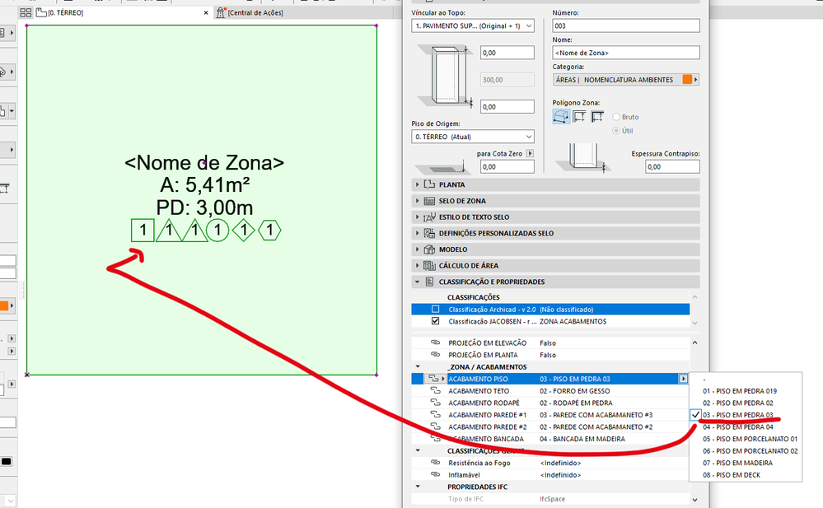
Task: Choose 08 - PISO EM DECK
Action: click(732, 475)
